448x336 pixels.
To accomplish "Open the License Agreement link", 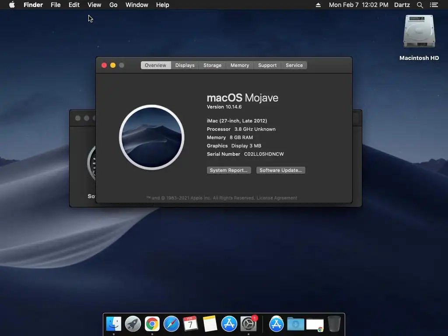I will pos(277,198).
